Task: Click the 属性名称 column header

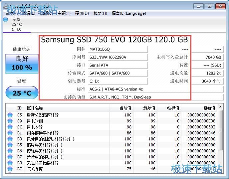Action: (x=35, y=108)
